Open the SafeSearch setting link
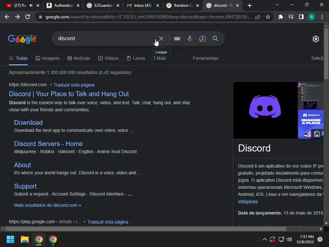 pyautogui.click(x=317, y=58)
